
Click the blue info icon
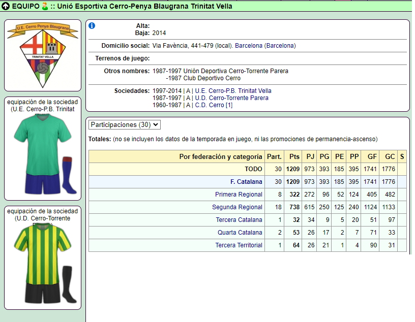click(x=92, y=25)
